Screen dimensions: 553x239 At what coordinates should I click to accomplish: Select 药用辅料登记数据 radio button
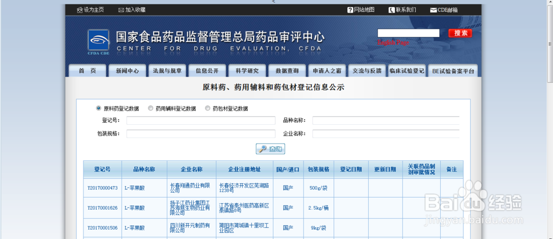(x=150, y=108)
